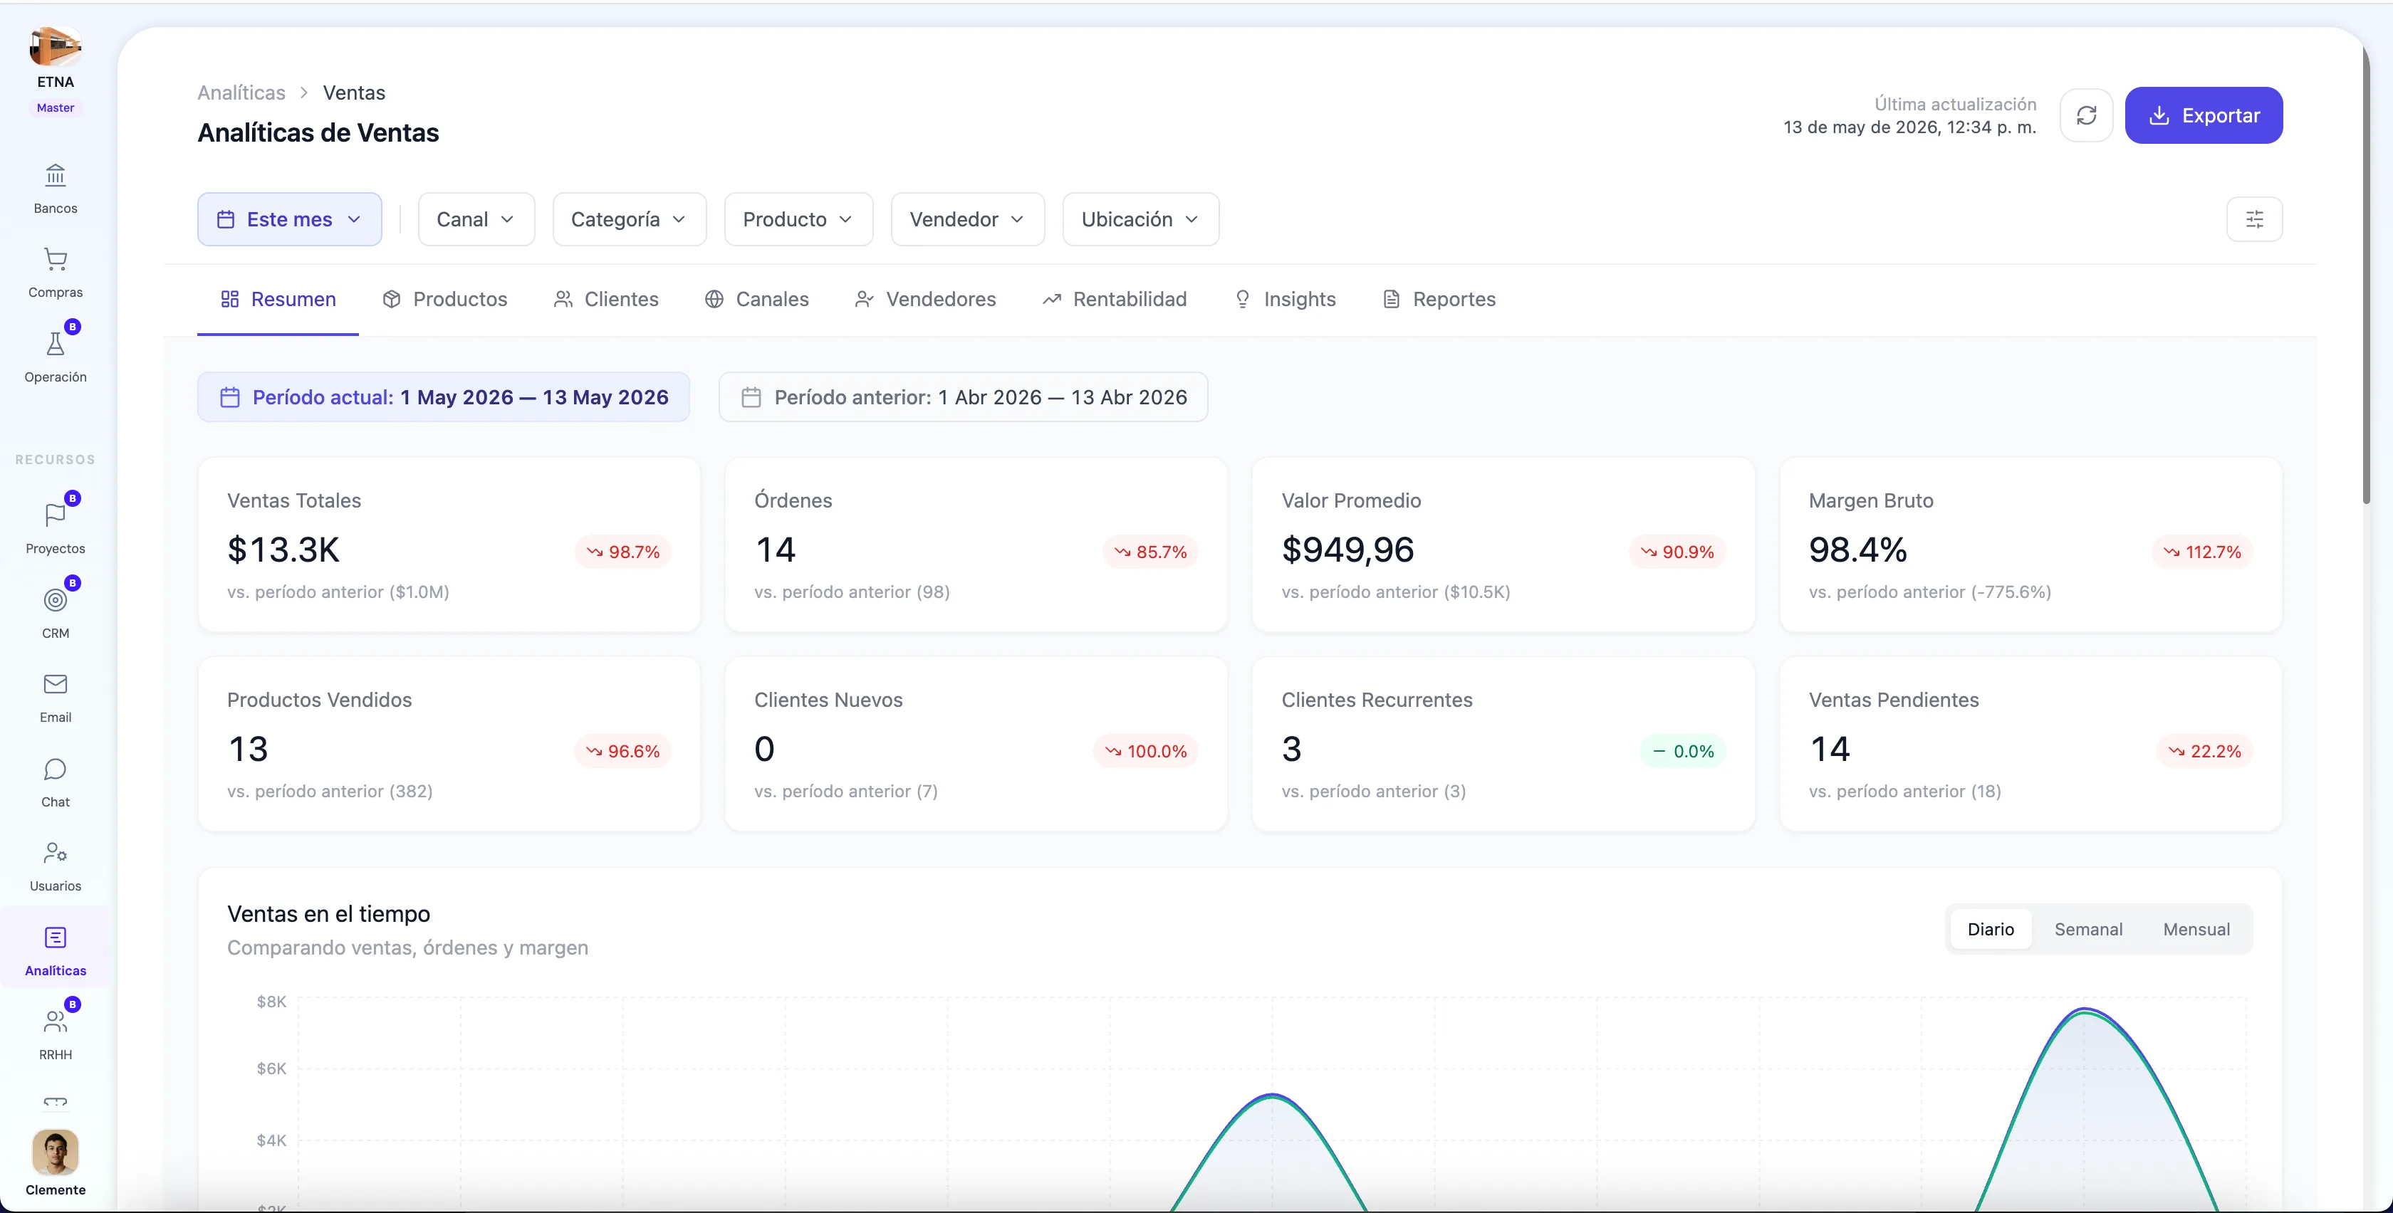Go to Operación flask icon
The height and width of the screenshot is (1213, 2393).
point(56,345)
